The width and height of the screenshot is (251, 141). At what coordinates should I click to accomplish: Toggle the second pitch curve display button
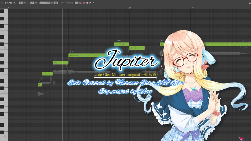[45, 3]
